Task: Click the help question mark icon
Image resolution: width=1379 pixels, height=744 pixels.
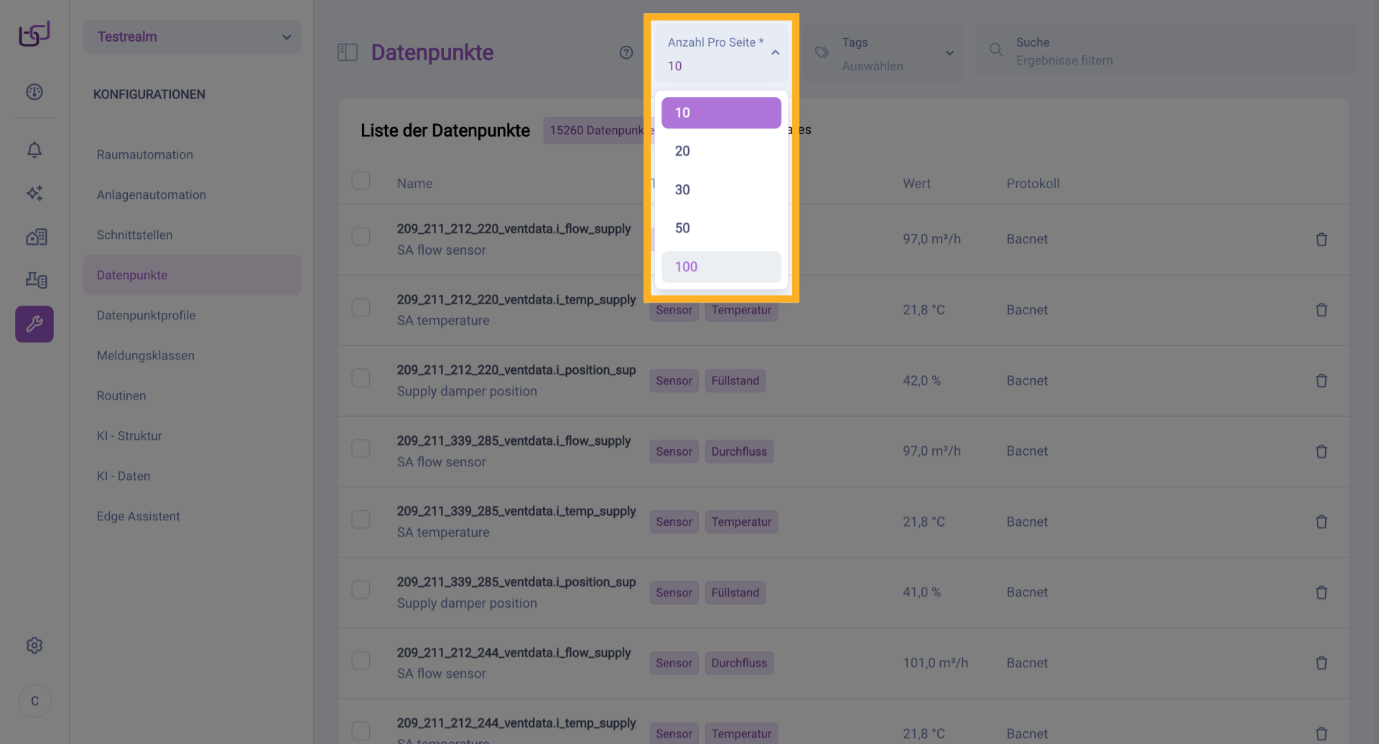Action: pyautogui.click(x=626, y=52)
